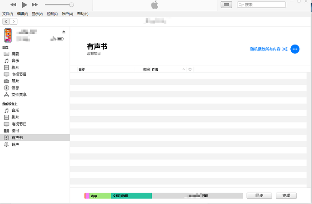This screenshot has width=312, height=204.
Task: Skip to the next track
Action: [x=35, y=5]
